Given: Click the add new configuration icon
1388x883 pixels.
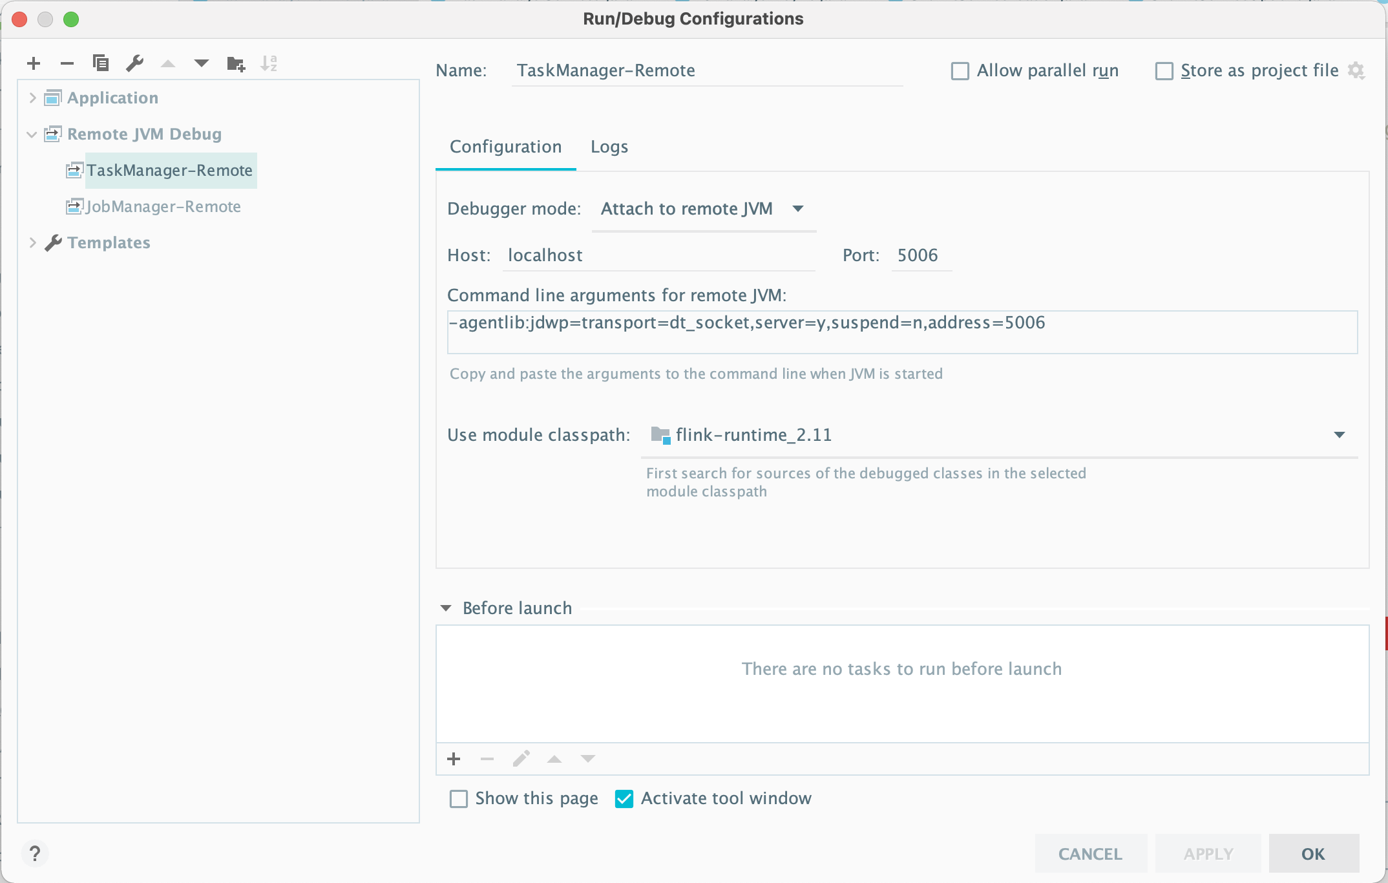Looking at the screenshot, I should tap(30, 64).
